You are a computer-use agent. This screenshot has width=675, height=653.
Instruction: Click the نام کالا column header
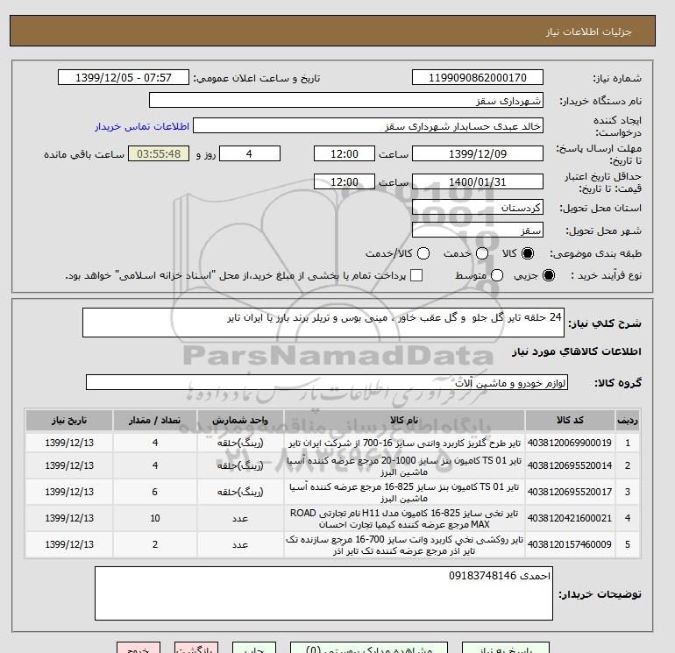pyautogui.click(x=404, y=420)
